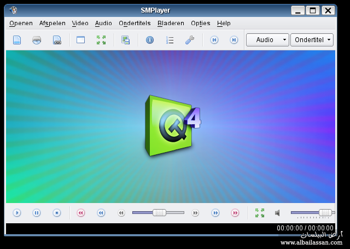Viewport: 350px width, 249px height.
Task: Click the fullscreen arrows icon in top toolbar
Action: tap(101, 40)
